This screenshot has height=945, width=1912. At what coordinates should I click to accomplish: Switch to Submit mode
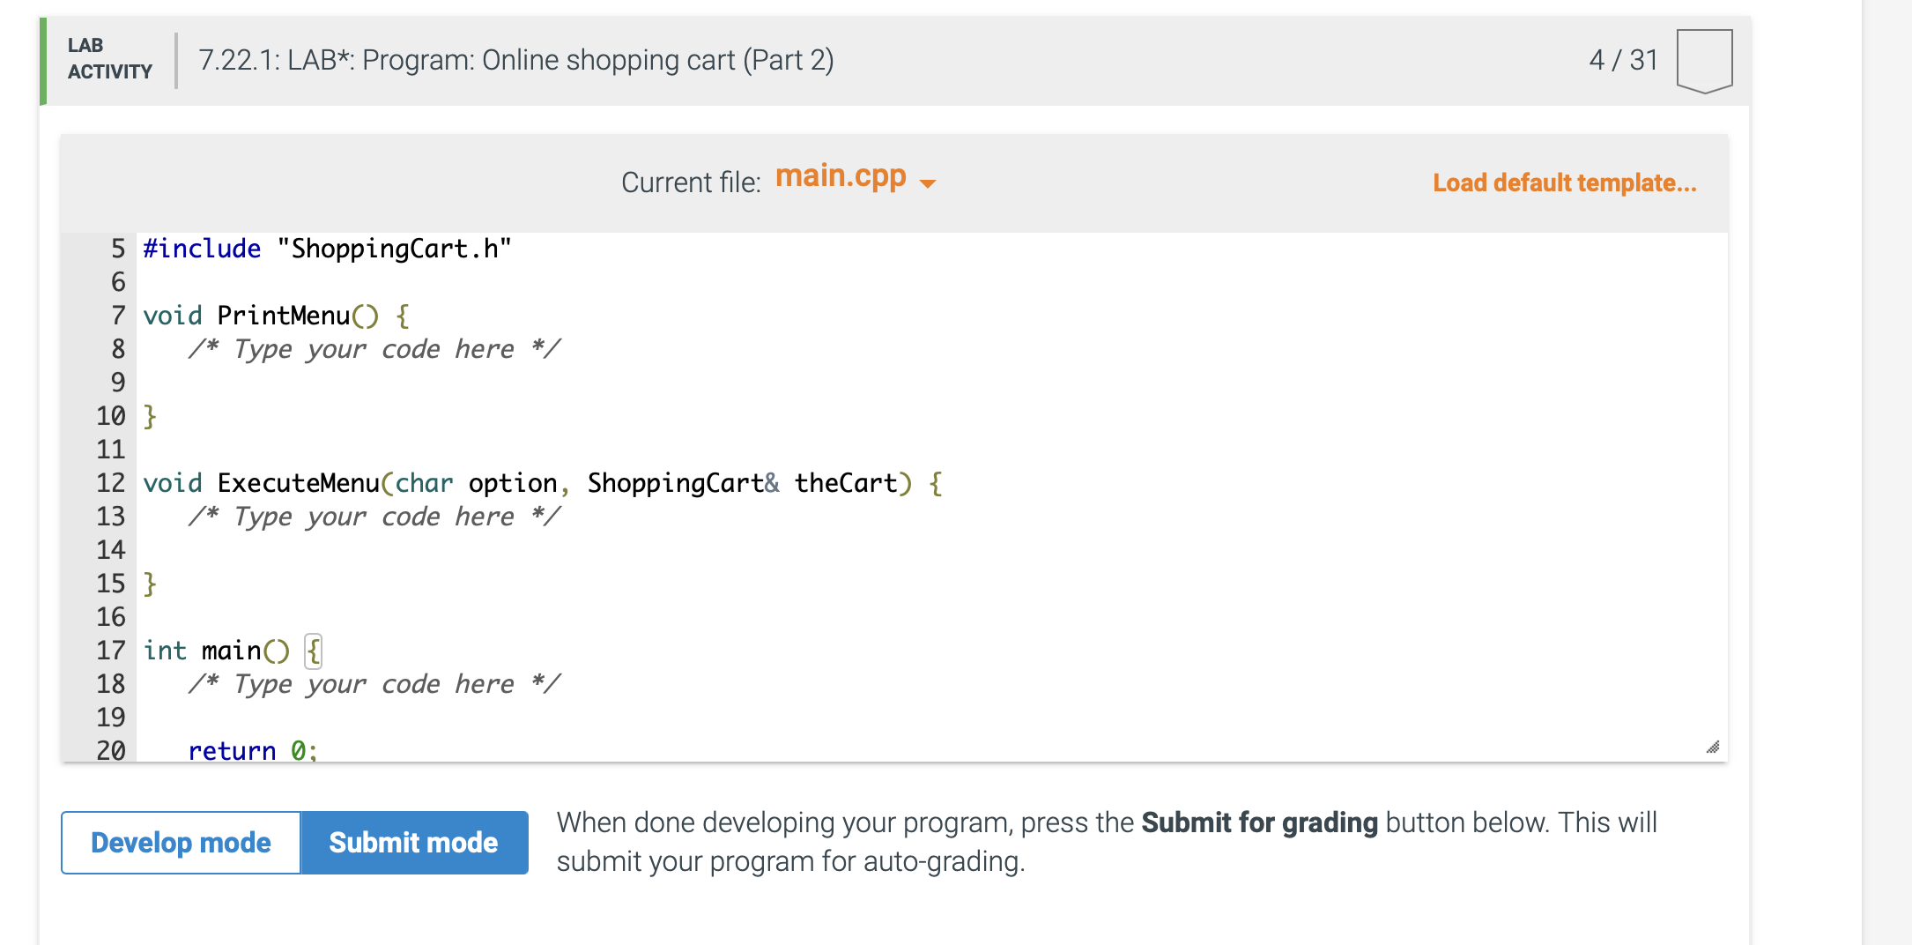point(414,842)
